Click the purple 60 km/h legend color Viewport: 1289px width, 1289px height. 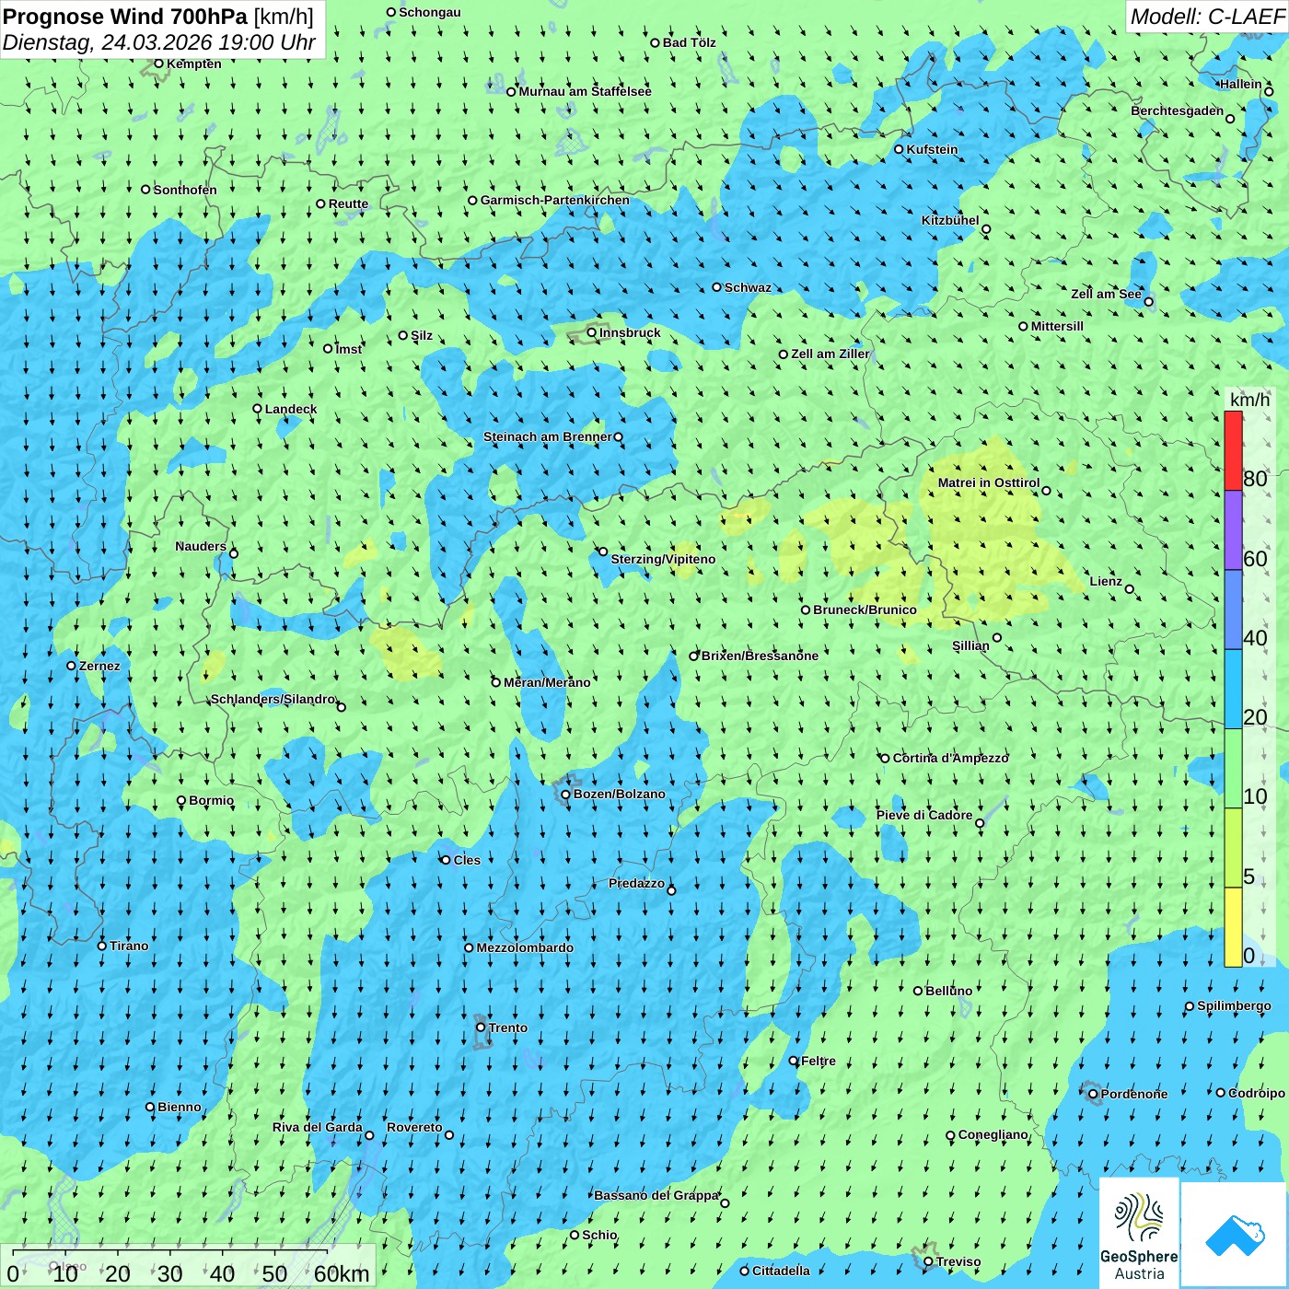point(1233,530)
